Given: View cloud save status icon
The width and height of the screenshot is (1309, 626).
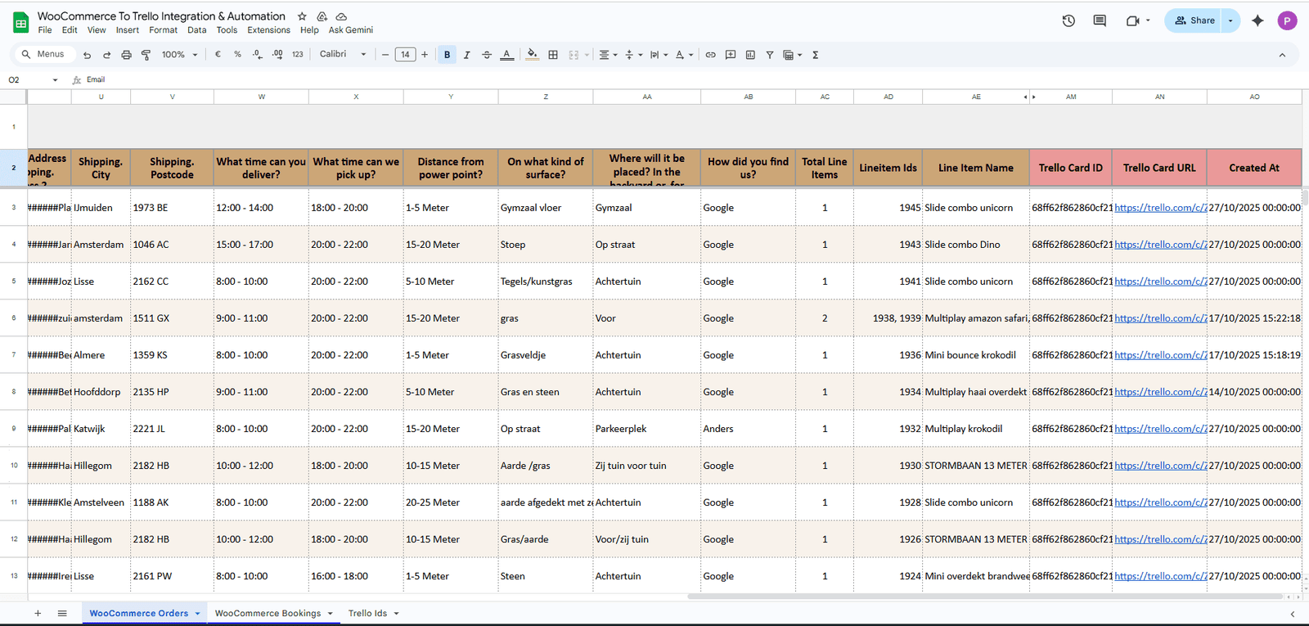Looking at the screenshot, I should tap(342, 16).
